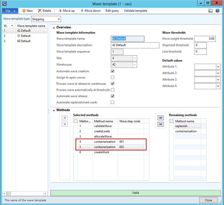Image resolution: width=224 pixels, height=205 pixels.
Task: Uncheck Automate wave creation
Action: click(112, 71)
